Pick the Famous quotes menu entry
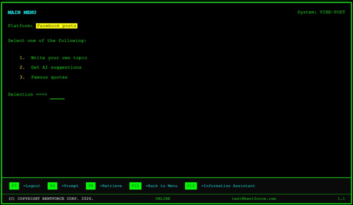This screenshot has width=353, height=205. tap(43, 77)
